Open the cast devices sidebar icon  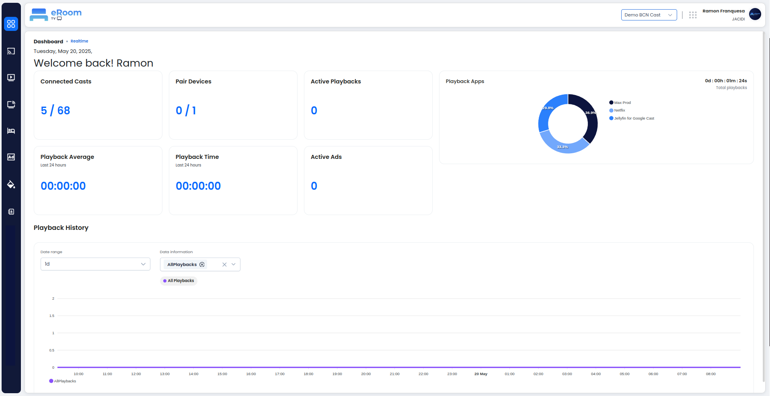click(11, 51)
